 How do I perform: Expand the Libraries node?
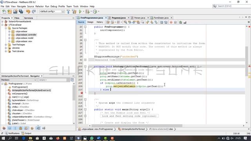pyautogui.click(x=6, y=48)
